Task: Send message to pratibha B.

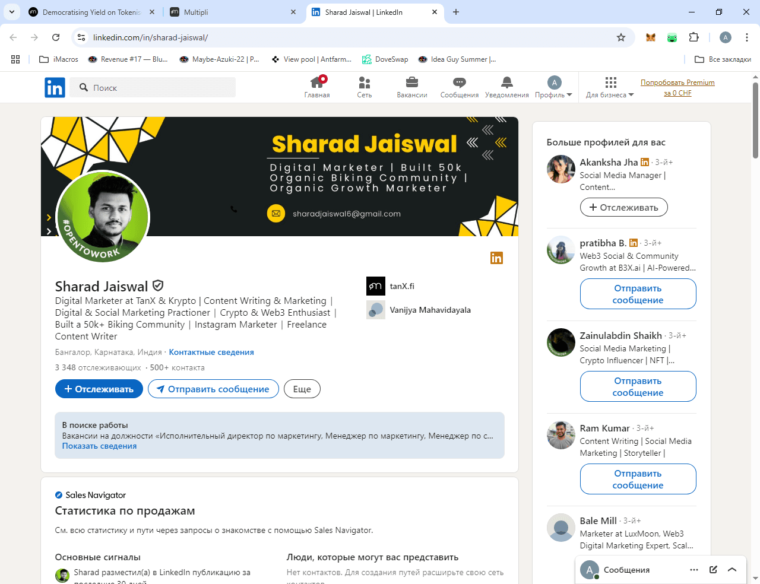Action: click(638, 294)
